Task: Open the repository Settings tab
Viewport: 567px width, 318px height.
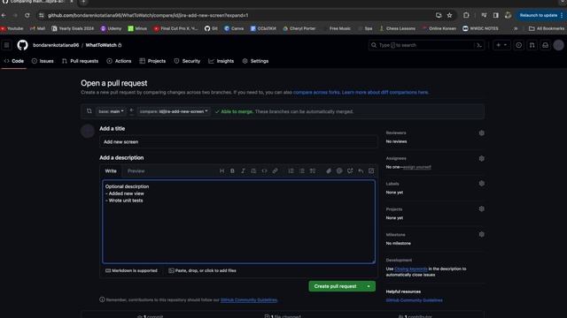Action: coord(255,61)
